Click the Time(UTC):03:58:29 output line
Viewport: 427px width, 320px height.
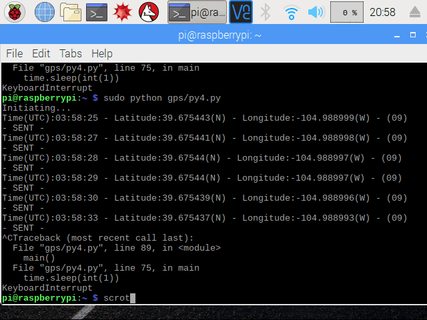point(201,178)
